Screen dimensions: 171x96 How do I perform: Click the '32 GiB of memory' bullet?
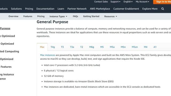point(54,76)
